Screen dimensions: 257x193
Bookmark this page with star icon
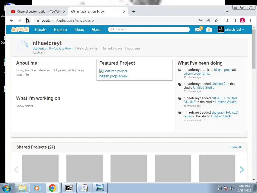coord(216,20)
